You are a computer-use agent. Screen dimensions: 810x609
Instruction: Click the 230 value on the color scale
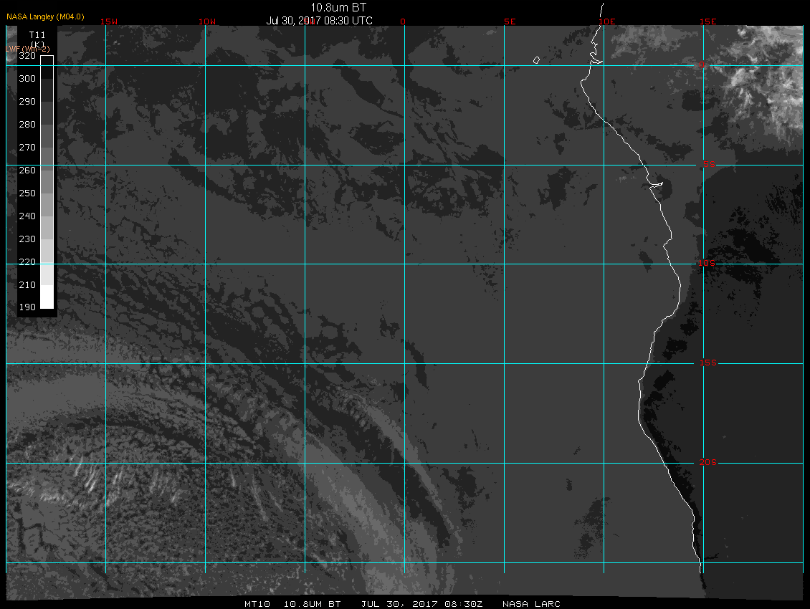point(27,239)
